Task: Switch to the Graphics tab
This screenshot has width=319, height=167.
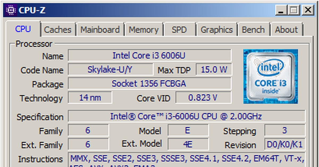Action: coord(217,30)
